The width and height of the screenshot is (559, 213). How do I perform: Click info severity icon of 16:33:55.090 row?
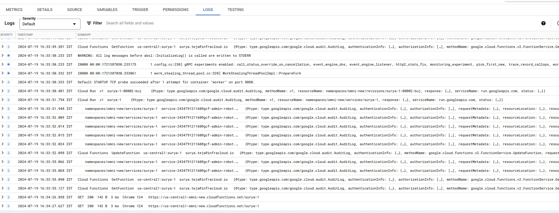click(x=9, y=179)
